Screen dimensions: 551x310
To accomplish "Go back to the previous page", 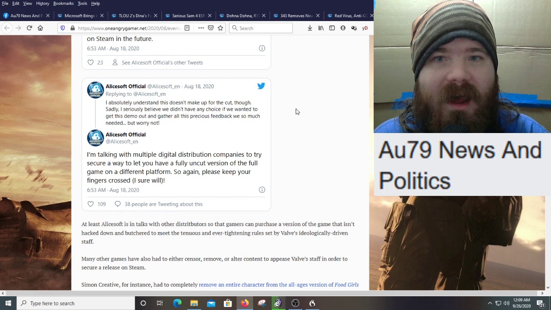I will (x=7, y=28).
